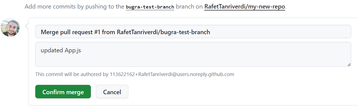
Task: Place cursor on "App.js" in description
Action: (73, 51)
